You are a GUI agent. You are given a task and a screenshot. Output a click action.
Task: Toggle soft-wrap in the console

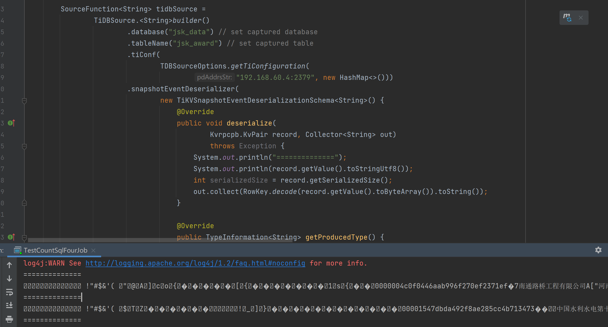(9, 292)
